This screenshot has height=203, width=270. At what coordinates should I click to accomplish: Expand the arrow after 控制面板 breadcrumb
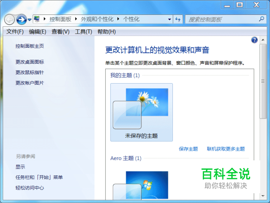76,19
